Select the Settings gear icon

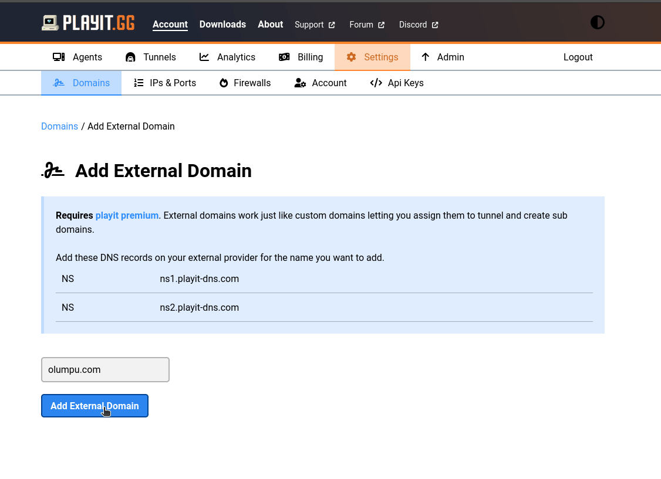tap(351, 57)
